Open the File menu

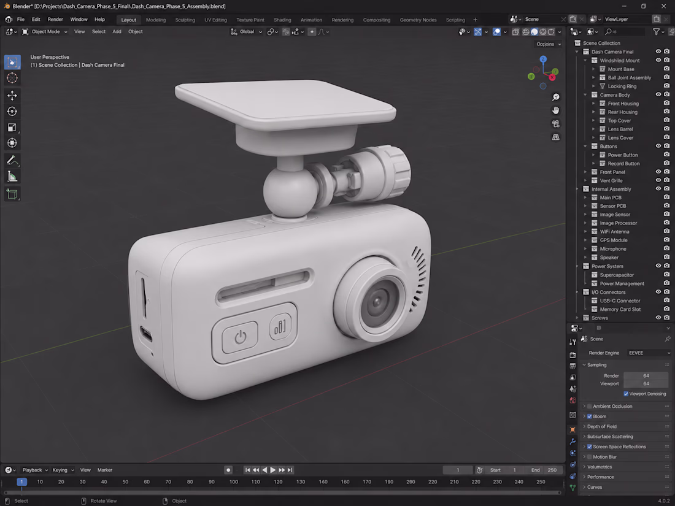coord(21,20)
